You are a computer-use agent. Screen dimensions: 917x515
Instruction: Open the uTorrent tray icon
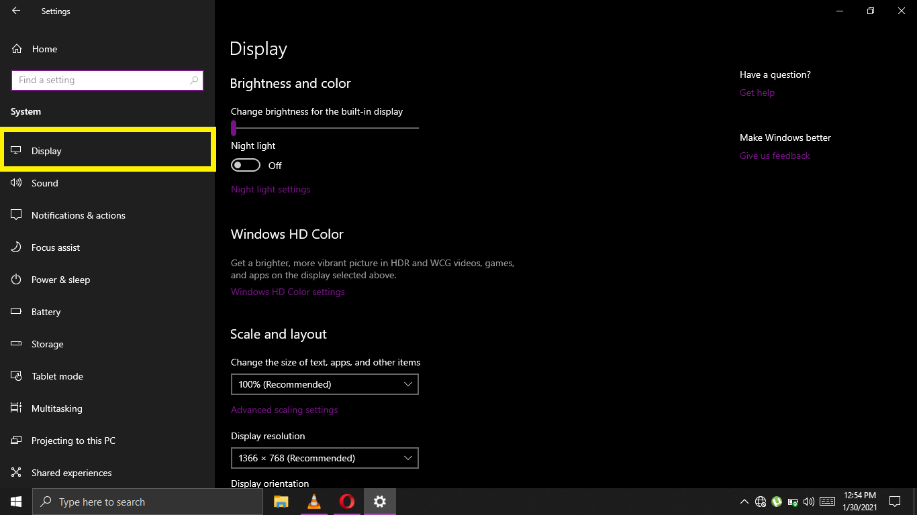pyautogui.click(x=777, y=502)
